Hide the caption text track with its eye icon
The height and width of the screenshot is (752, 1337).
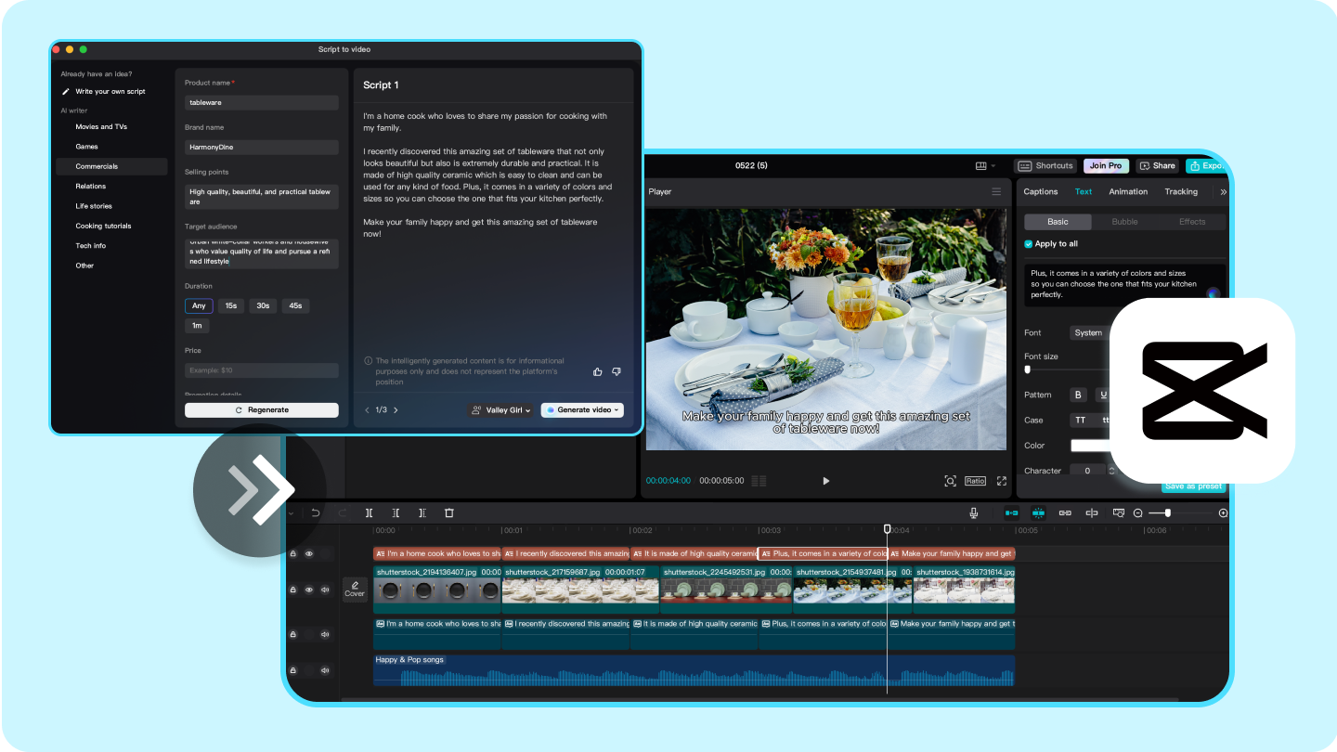click(x=309, y=553)
